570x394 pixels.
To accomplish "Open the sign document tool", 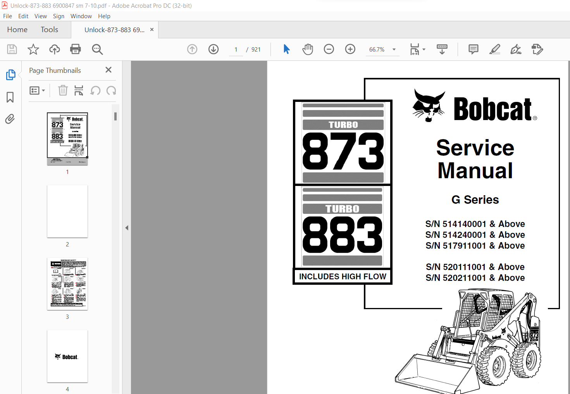I will pyautogui.click(x=516, y=49).
